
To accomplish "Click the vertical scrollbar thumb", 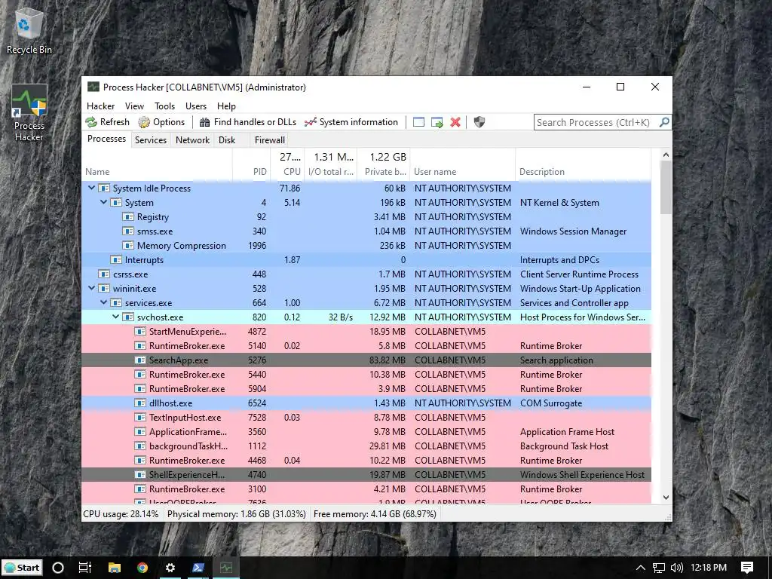I will coord(666,188).
